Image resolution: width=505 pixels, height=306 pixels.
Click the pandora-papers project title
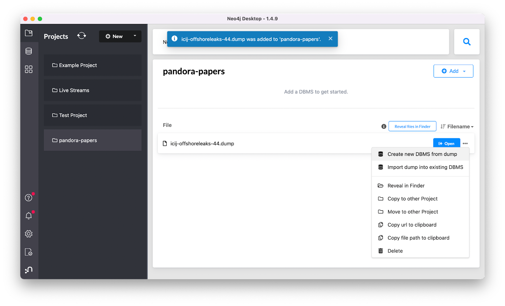click(194, 72)
